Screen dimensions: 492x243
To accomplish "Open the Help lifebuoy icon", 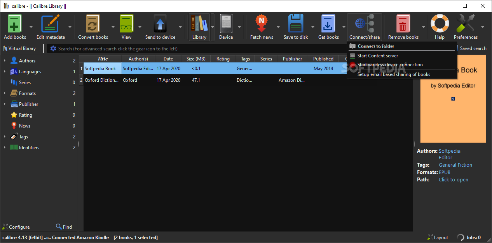I will (440, 24).
